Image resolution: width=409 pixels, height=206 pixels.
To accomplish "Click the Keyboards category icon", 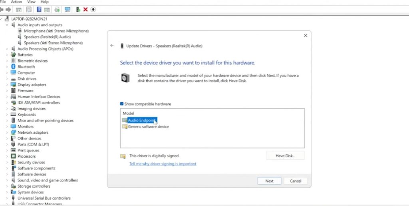I will 13,115.
